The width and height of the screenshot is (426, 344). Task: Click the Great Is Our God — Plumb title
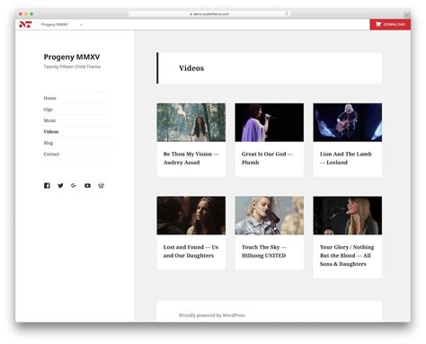[x=267, y=158]
